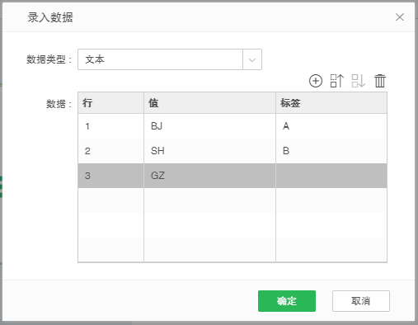The width and height of the screenshot is (418, 325).
Task: Select the BJ value cell
Action: coord(209,126)
